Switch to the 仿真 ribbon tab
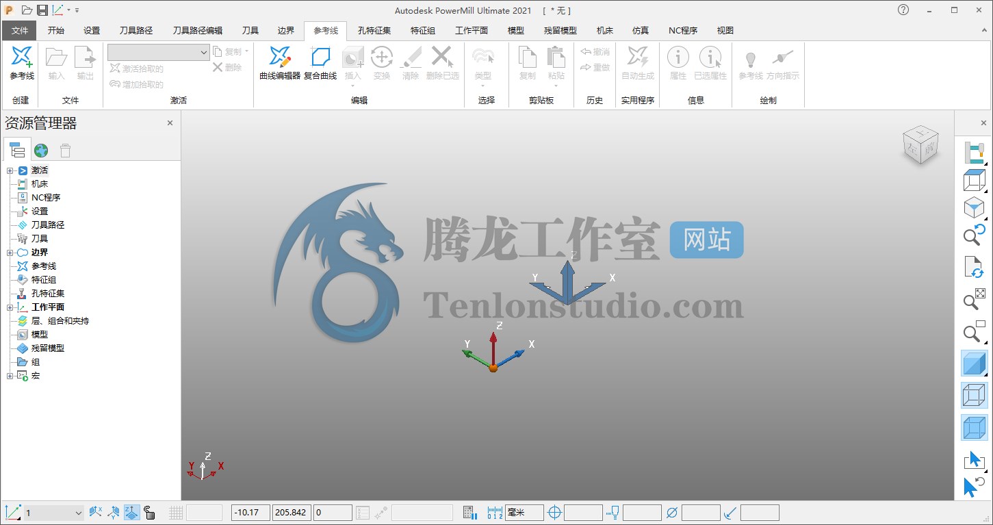This screenshot has width=993, height=525. pos(641,31)
